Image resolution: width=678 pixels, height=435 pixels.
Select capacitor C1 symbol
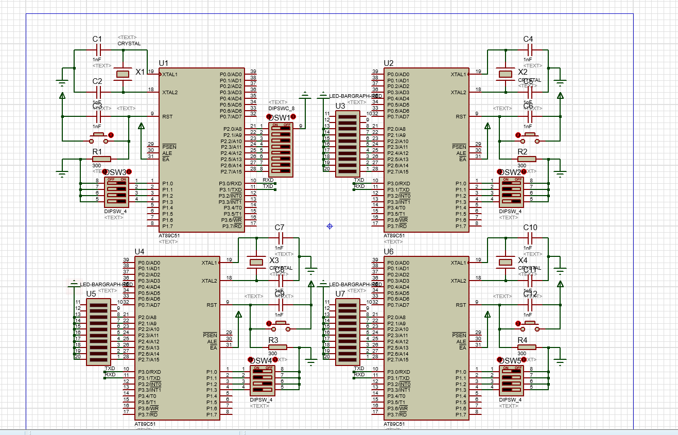(x=98, y=50)
